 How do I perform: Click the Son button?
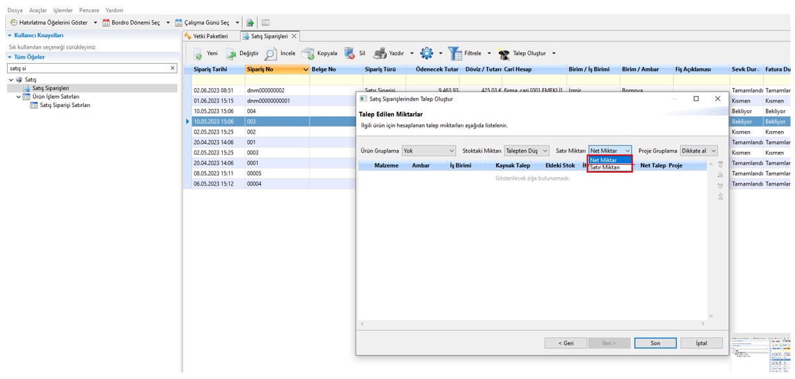coord(655,343)
